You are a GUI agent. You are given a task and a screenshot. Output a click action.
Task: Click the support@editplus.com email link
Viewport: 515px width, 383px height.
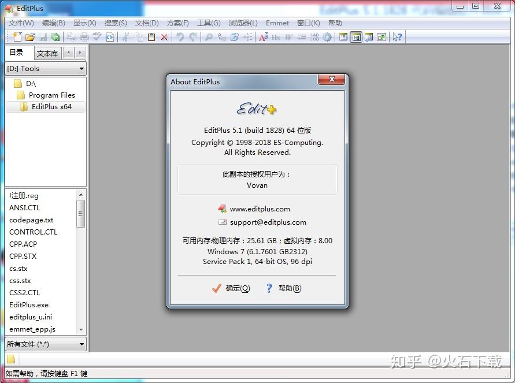coord(268,222)
